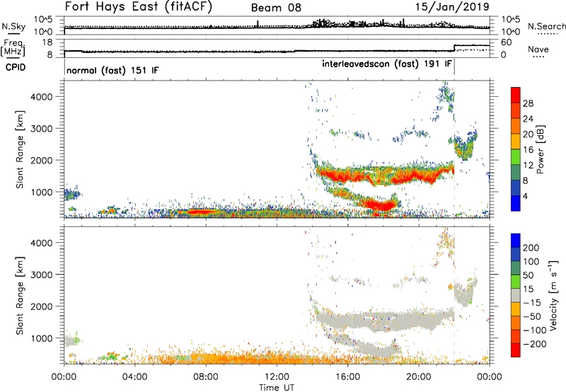The height and width of the screenshot is (392, 566).
Task: Click the 'interleavedscan (fast) 191 IF' text
Action: (386, 64)
